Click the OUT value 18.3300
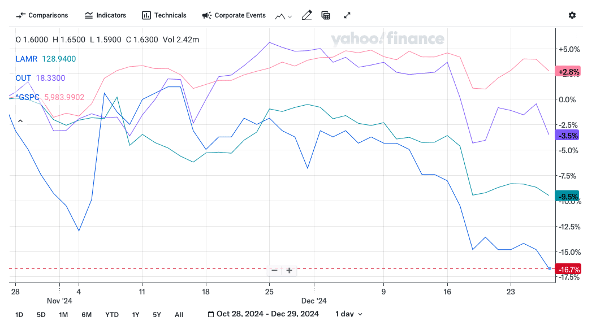 pos(50,78)
